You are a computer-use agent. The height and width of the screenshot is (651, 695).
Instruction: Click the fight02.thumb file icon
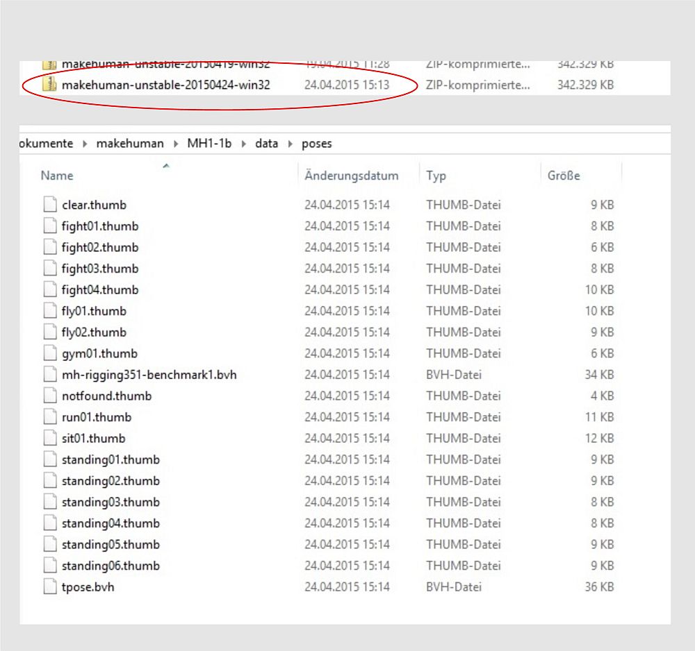(x=50, y=247)
